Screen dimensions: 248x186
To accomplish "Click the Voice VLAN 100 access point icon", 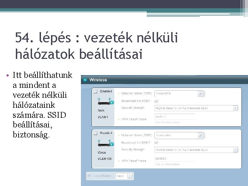I will click(105, 143).
